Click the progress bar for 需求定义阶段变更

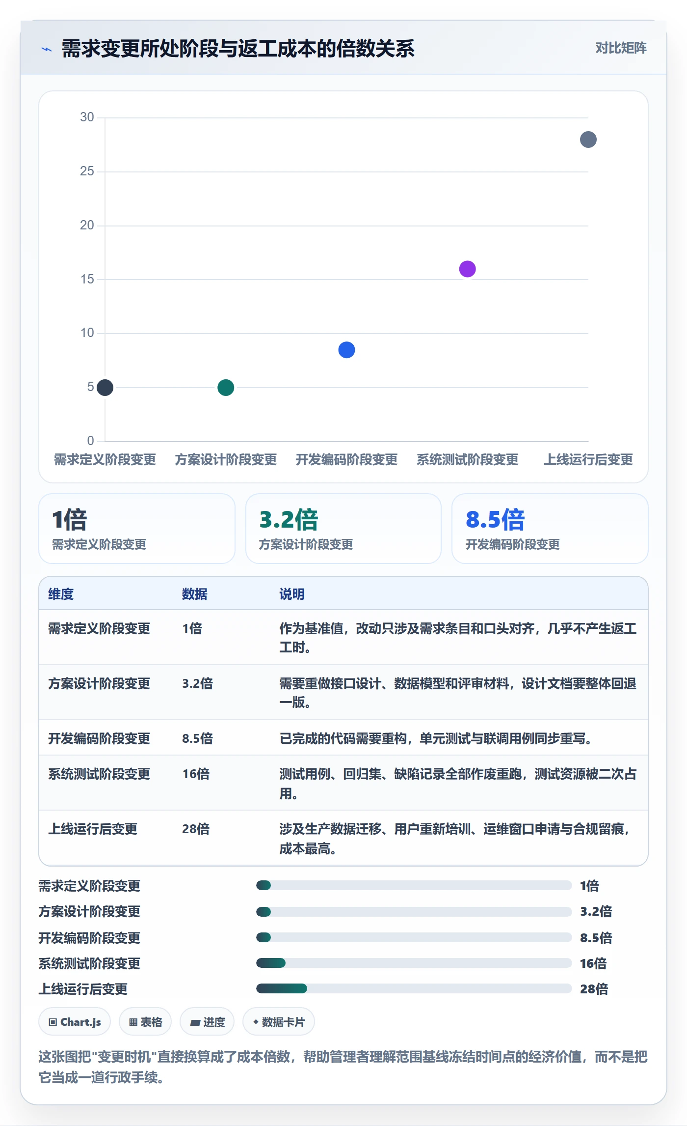(x=414, y=885)
